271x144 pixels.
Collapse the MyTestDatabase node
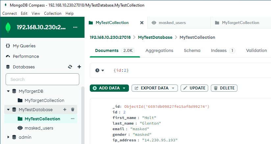point(8,109)
